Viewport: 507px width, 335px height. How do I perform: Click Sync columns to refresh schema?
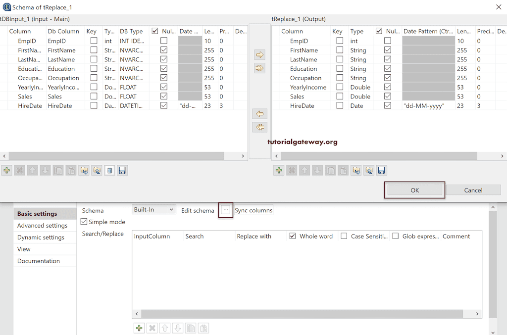pos(253,210)
